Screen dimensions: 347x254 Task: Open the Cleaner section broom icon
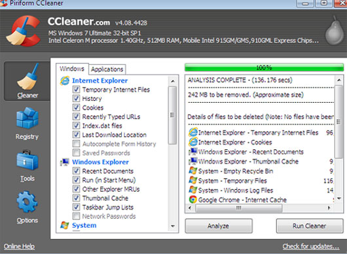28,77
